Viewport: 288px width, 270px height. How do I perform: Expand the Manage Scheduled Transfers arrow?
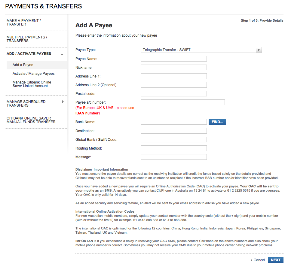pos(63,102)
